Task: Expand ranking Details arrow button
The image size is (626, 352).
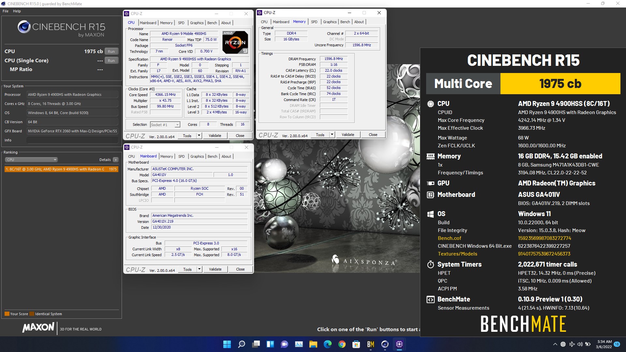Action: (x=115, y=160)
